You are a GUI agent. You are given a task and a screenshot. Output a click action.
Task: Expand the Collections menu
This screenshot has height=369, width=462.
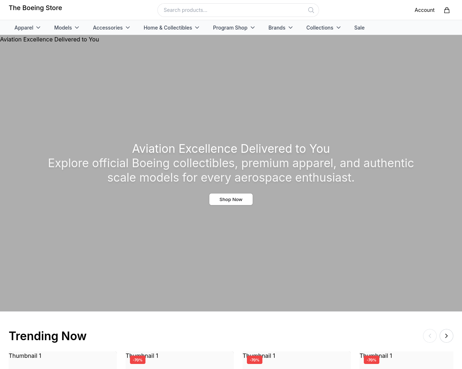click(x=323, y=28)
